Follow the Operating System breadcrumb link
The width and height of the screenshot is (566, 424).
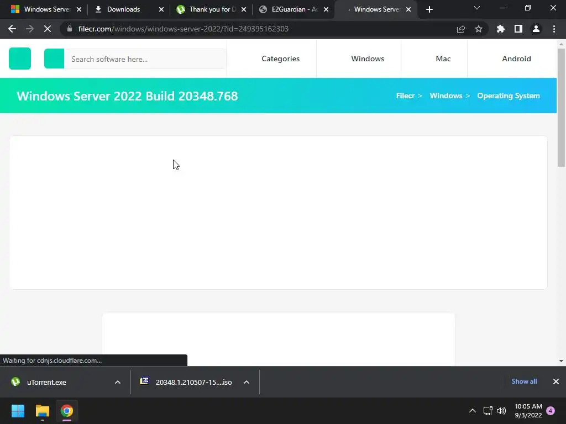tap(509, 96)
